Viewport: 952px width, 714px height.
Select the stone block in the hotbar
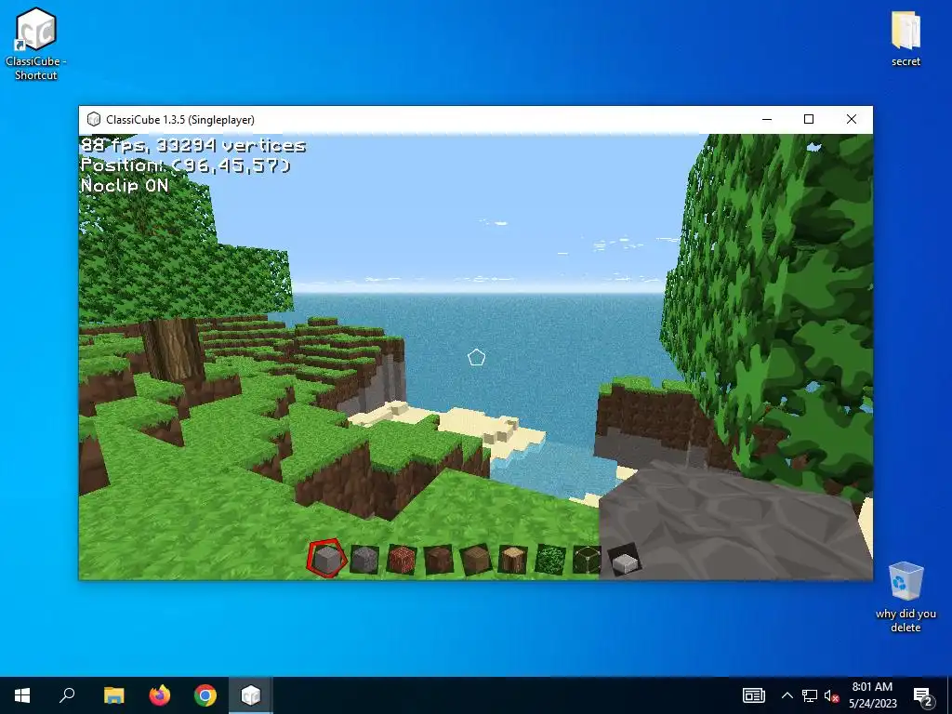[326, 559]
